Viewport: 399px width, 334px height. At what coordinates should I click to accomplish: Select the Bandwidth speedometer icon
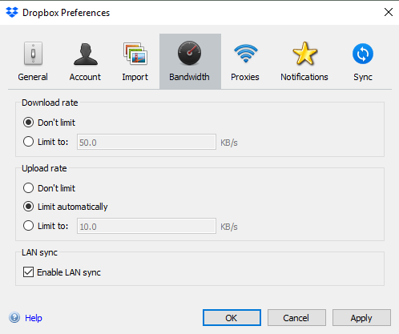[x=190, y=53]
